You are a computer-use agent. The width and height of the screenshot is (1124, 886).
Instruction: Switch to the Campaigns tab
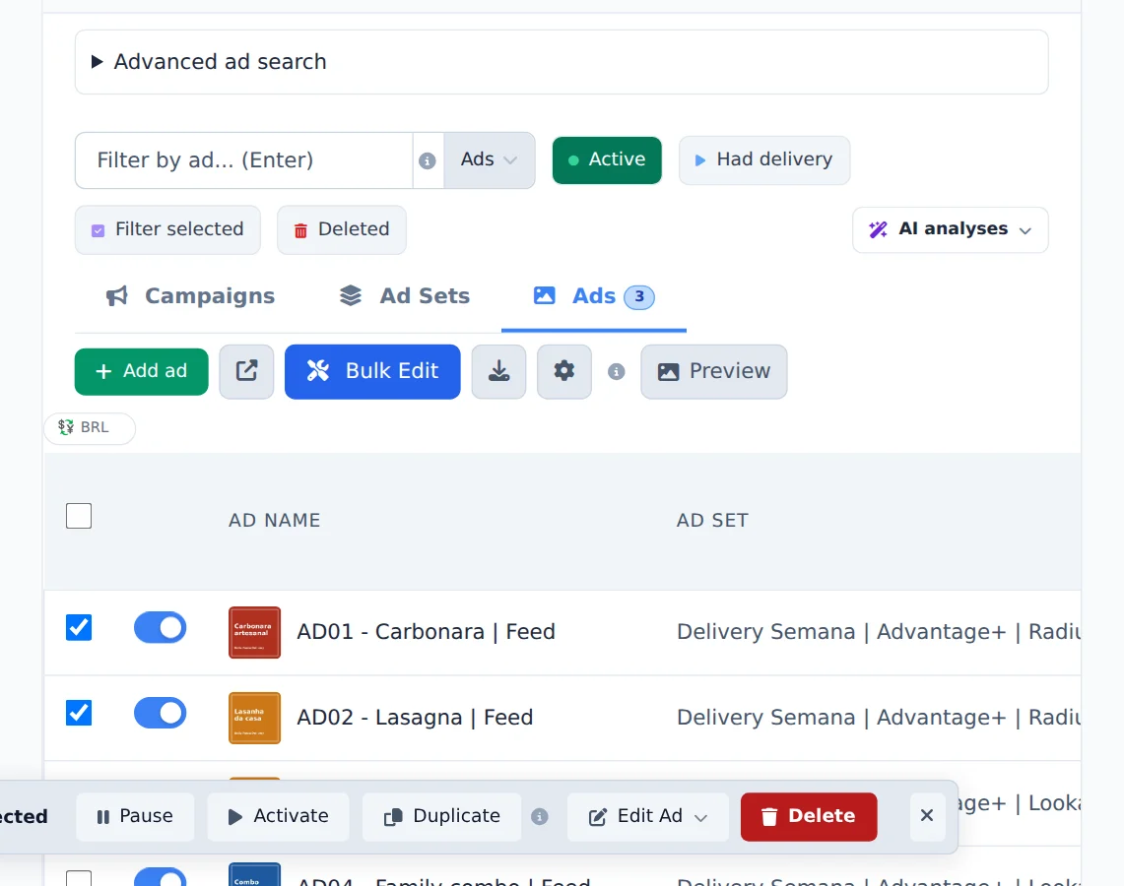pyautogui.click(x=191, y=295)
